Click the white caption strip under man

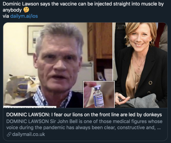[30, 107]
